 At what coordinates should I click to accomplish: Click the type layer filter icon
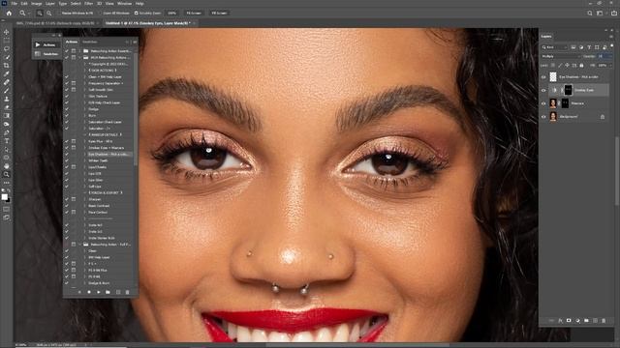coord(589,47)
